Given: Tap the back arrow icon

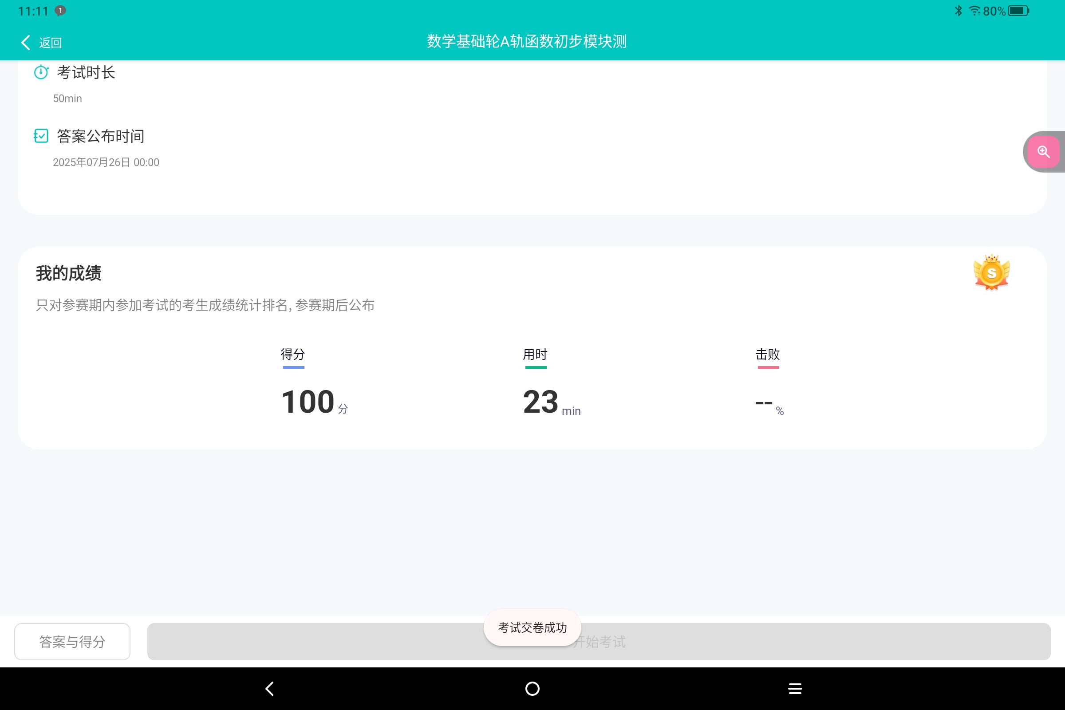Looking at the screenshot, I should coord(26,43).
